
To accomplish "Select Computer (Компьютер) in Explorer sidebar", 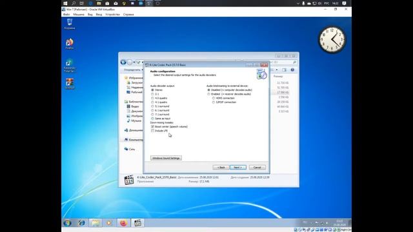I will pyautogui.click(x=134, y=139).
